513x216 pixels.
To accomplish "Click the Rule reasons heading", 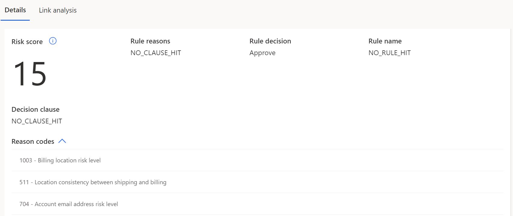I will point(150,41).
